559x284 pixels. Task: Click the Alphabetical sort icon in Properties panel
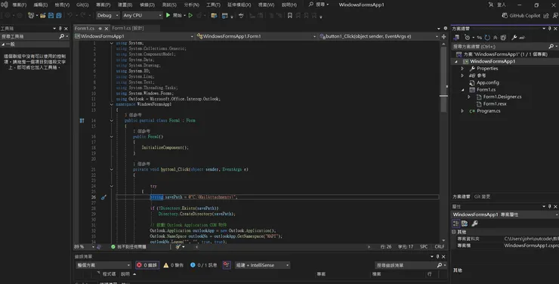[x=465, y=224]
